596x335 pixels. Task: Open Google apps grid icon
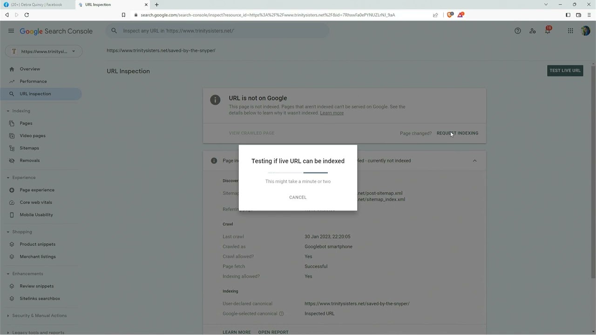click(570, 31)
